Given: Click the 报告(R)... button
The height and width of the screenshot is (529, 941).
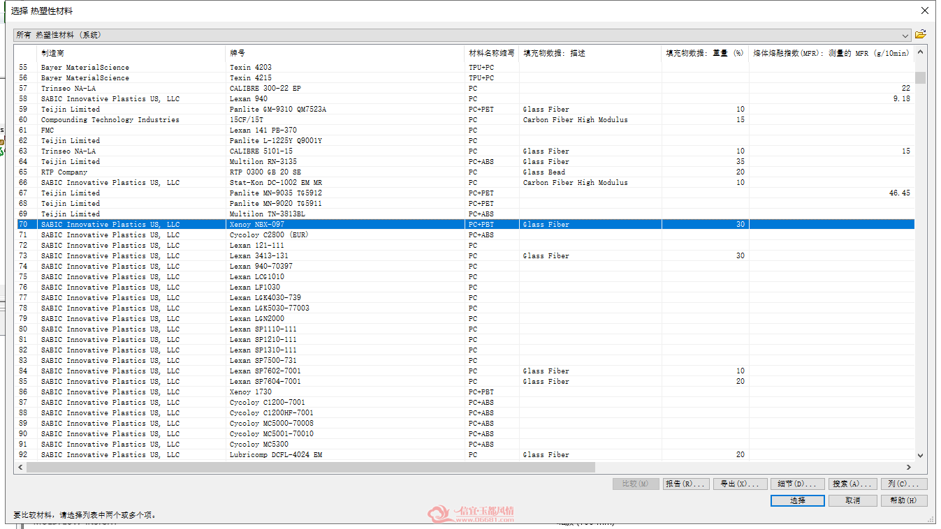Looking at the screenshot, I should (685, 484).
